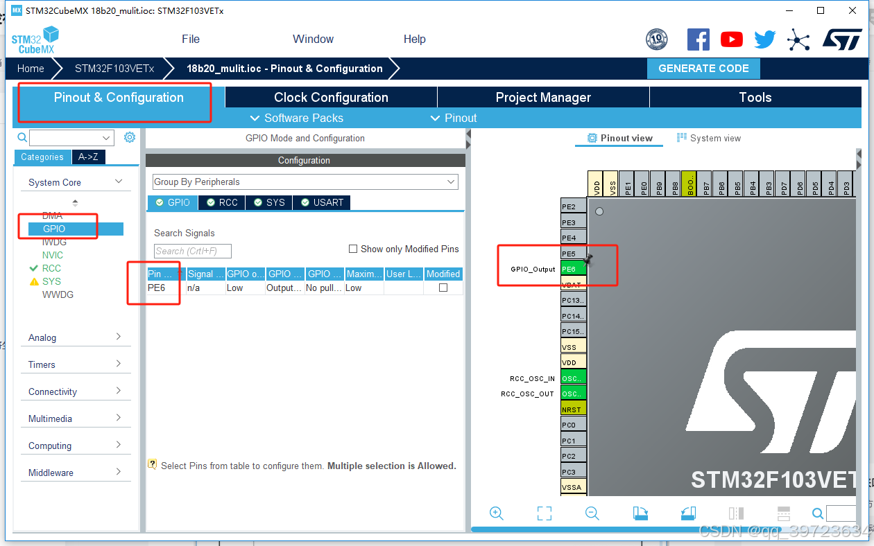
Task: Click the 10-year anniversary badge icon
Action: click(656, 39)
